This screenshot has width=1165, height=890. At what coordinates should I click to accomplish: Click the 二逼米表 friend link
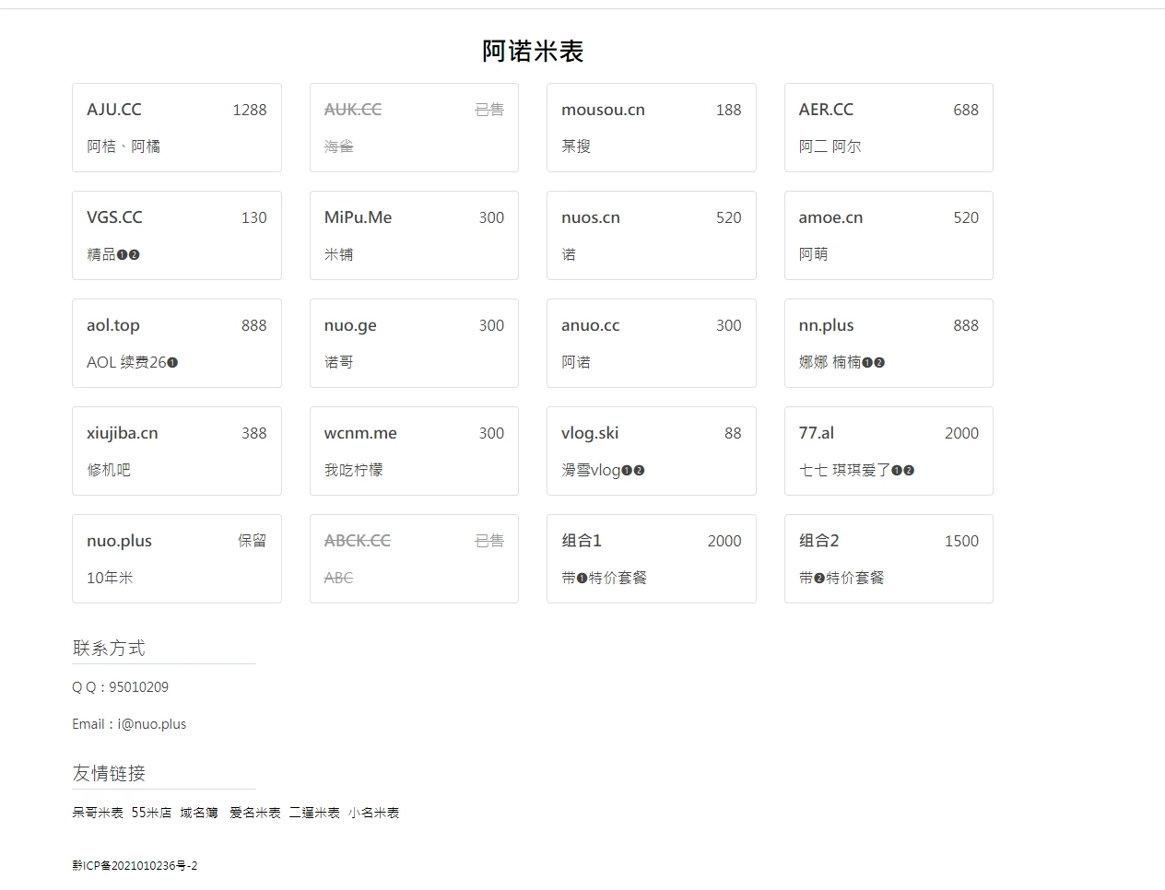tap(314, 813)
